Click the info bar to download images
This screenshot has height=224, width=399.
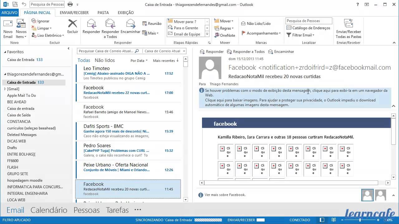pos(295,98)
